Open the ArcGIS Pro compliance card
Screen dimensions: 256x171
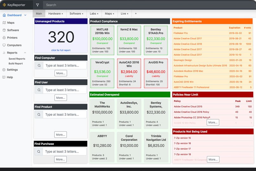(x=156, y=73)
